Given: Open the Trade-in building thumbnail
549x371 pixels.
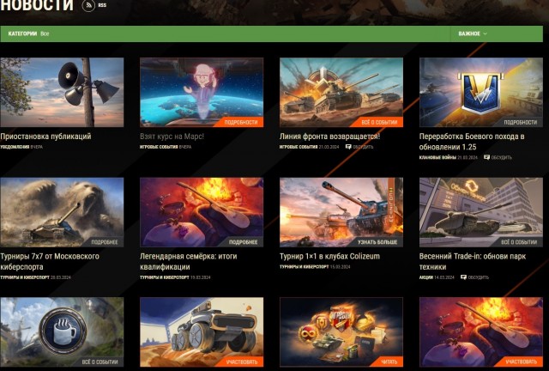Looking at the screenshot, I should click(480, 212).
